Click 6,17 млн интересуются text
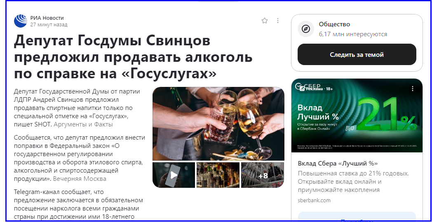 coord(353,34)
